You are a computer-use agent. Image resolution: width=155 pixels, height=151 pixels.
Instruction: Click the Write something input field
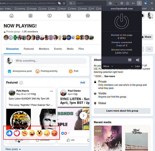tap(50, 61)
